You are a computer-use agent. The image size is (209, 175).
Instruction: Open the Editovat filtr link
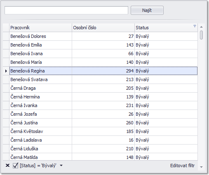(x=182, y=166)
